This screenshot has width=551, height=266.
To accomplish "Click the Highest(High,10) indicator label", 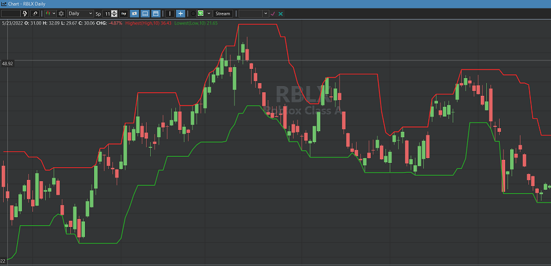I will coord(148,23).
